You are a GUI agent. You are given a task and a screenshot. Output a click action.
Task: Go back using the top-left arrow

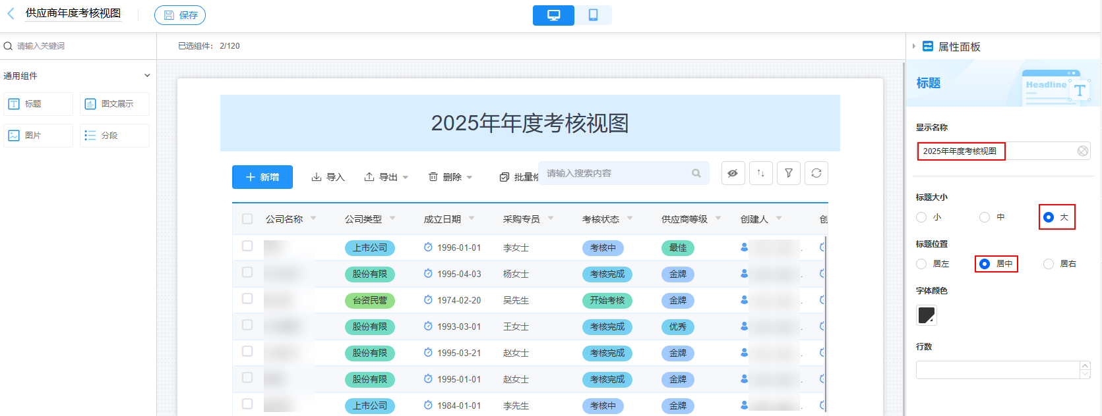click(11, 14)
